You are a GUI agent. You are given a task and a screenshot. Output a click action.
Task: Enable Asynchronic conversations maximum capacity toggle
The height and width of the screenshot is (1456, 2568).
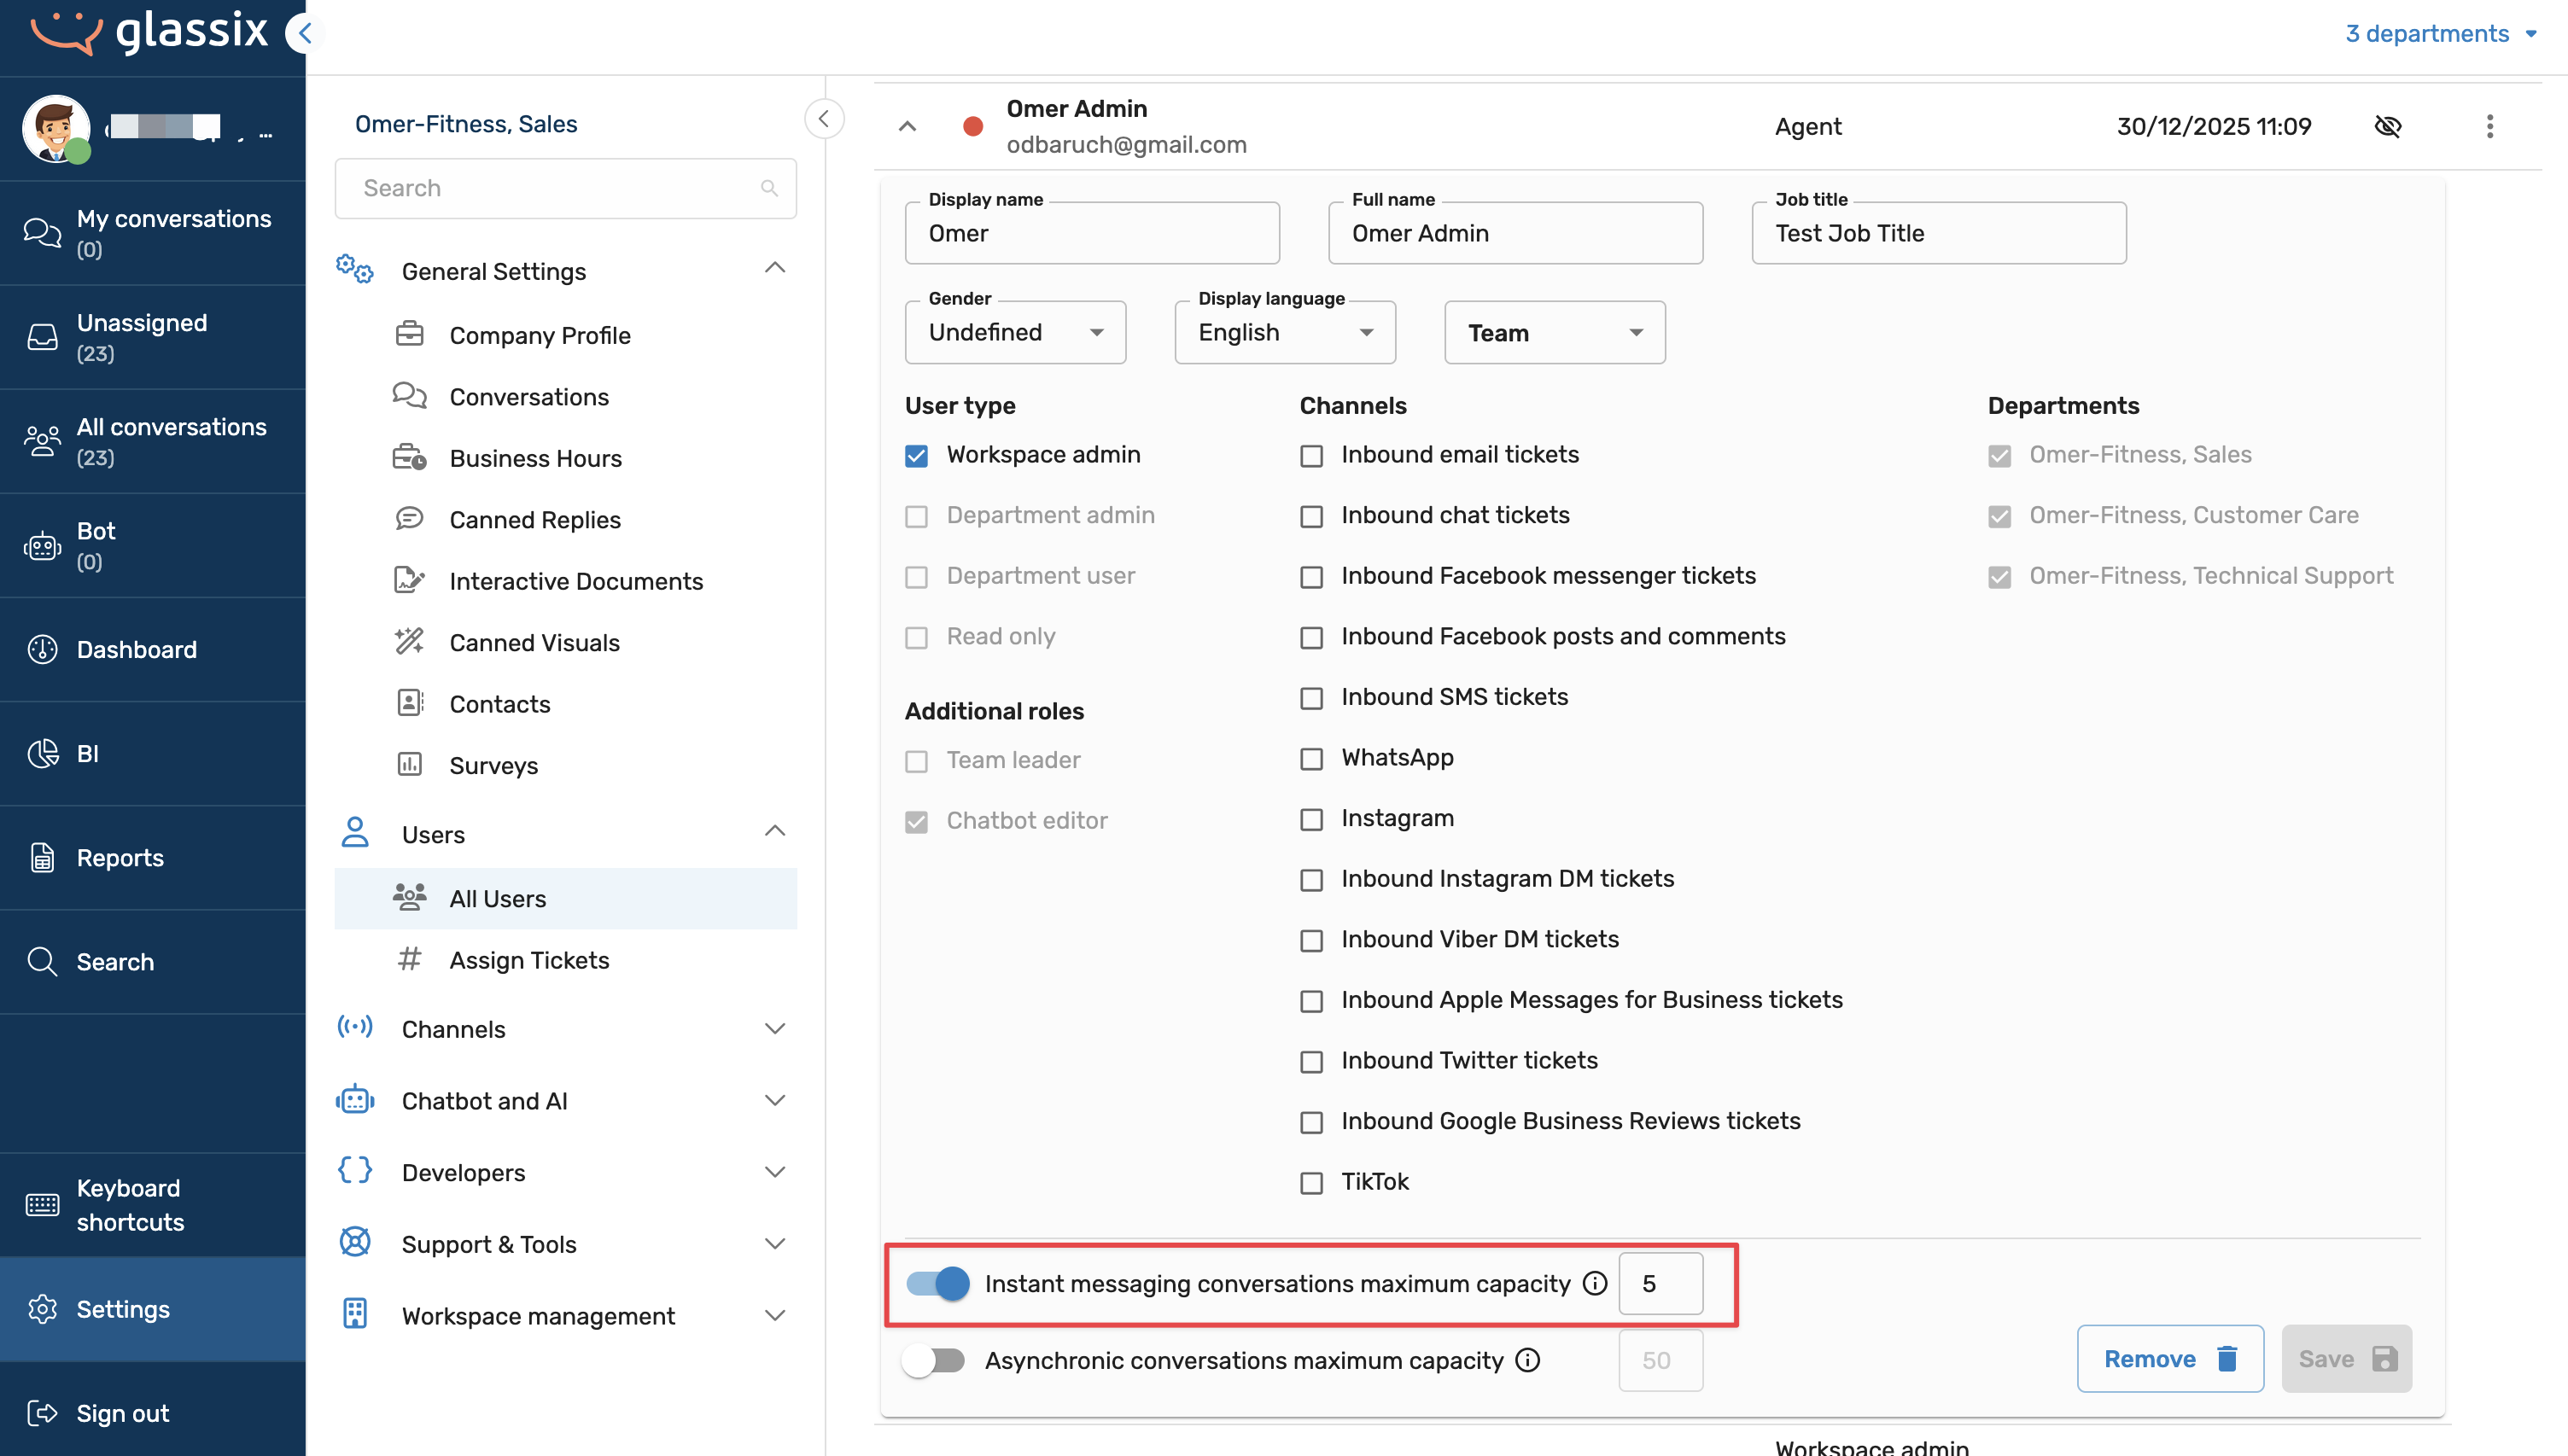[933, 1360]
